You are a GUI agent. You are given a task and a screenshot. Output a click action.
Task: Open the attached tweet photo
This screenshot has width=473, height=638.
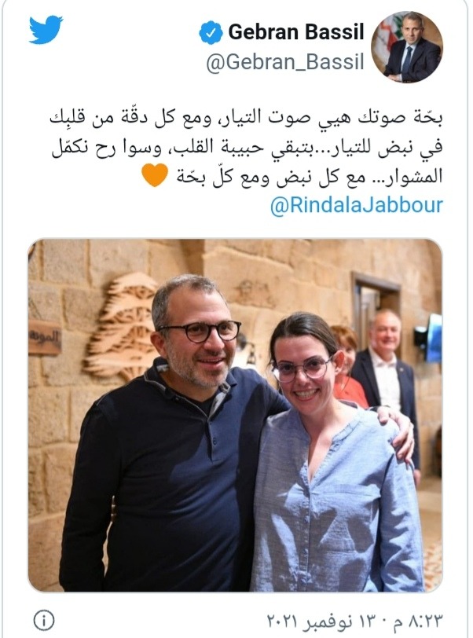[235, 415]
